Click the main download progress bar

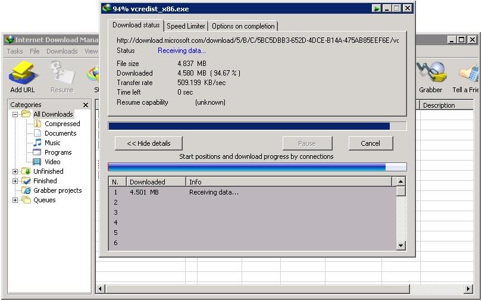(257, 126)
